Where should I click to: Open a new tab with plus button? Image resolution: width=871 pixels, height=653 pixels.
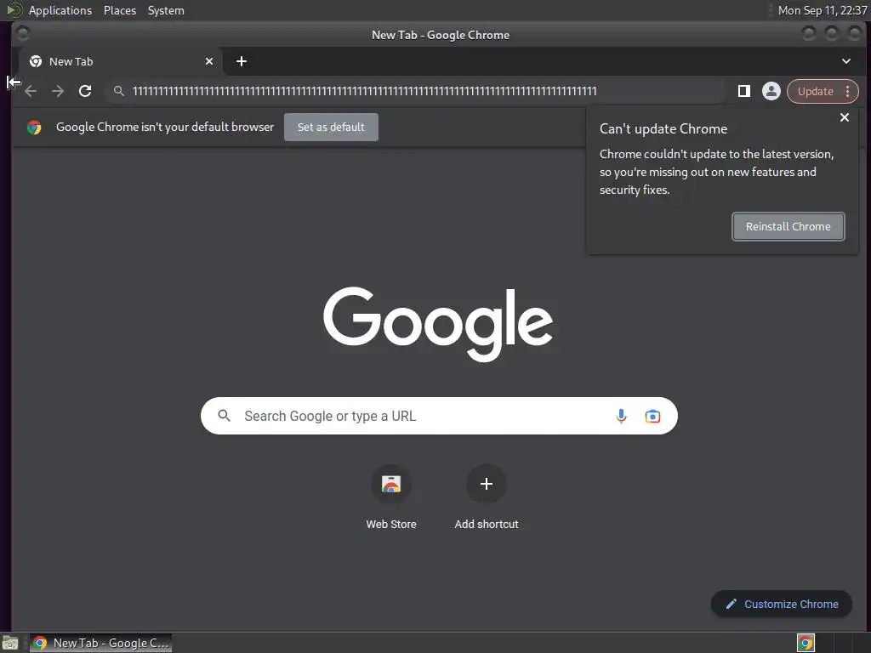[241, 61]
